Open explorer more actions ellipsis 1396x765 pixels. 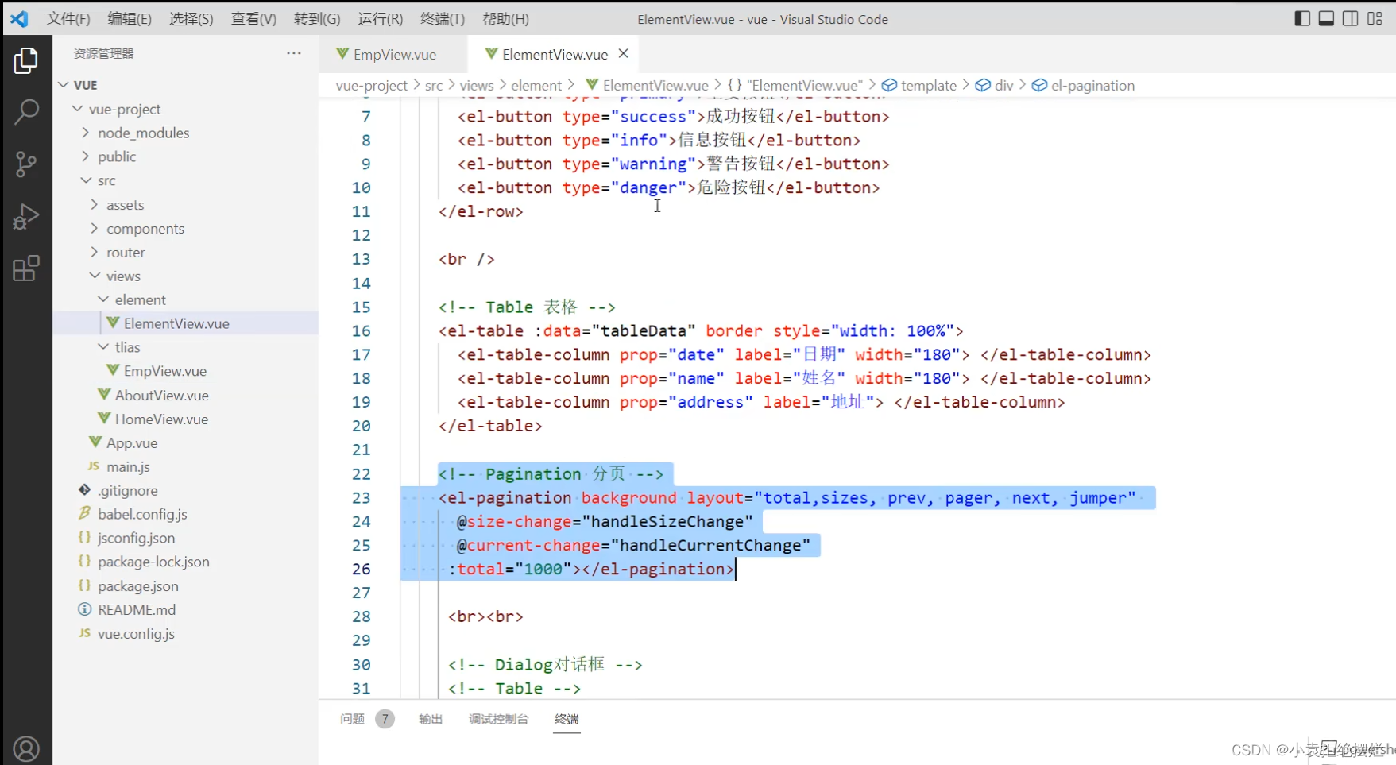point(294,53)
